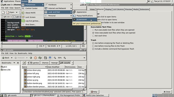Toggle Include a Delete command that bypasses Trash

pos(93,49)
